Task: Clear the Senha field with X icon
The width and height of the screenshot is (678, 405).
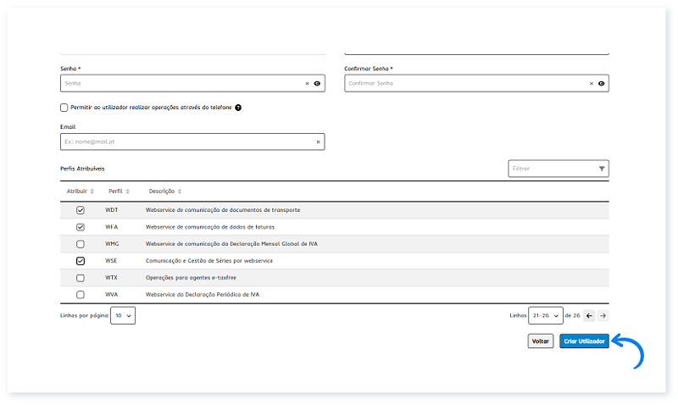Action: 308,84
